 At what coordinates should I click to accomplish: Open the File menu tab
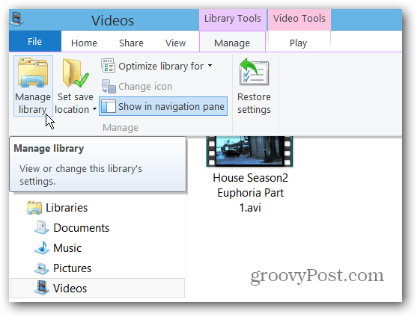click(x=35, y=41)
